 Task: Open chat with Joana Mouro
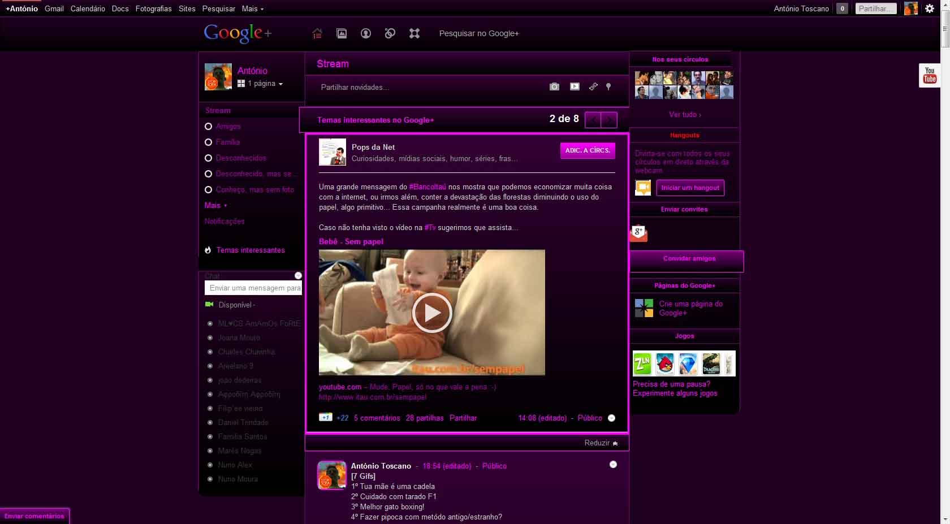click(239, 337)
